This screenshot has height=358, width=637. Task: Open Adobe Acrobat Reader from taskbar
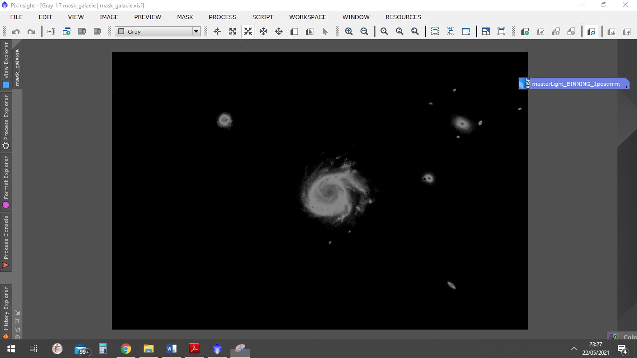[x=194, y=349]
